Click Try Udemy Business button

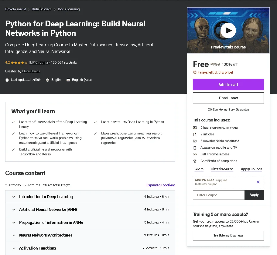pyautogui.click(x=228, y=236)
